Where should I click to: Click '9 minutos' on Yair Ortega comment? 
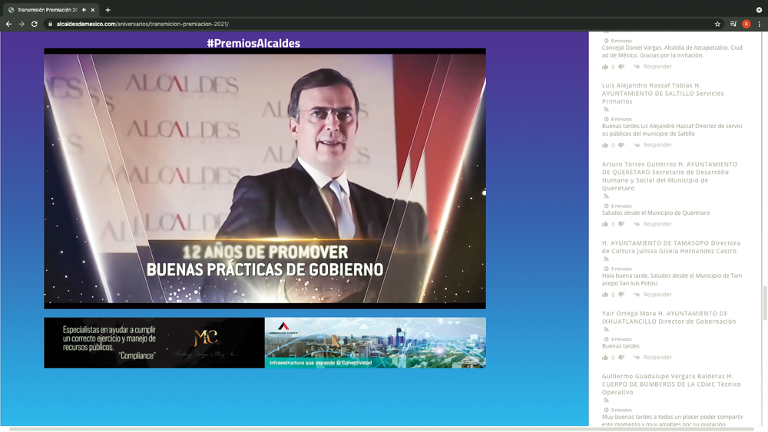click(621, 339)
